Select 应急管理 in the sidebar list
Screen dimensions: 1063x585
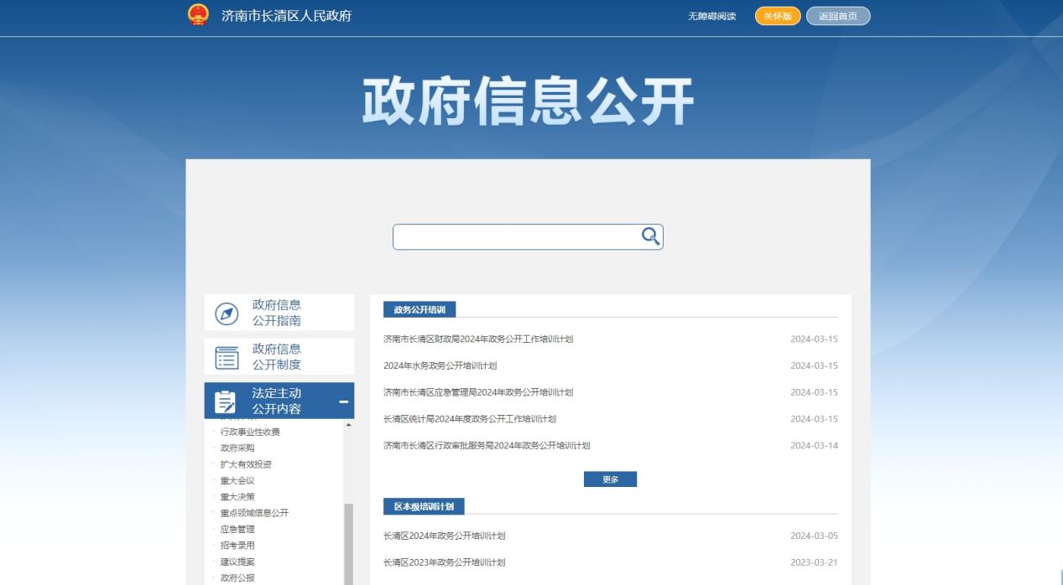point(237,530)
